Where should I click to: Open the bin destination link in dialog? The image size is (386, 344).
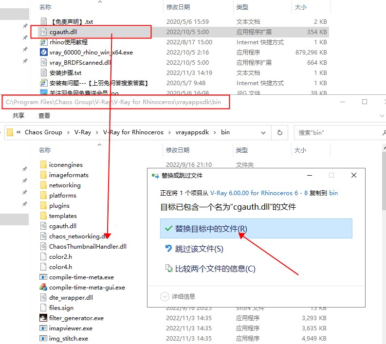[333, 193]
